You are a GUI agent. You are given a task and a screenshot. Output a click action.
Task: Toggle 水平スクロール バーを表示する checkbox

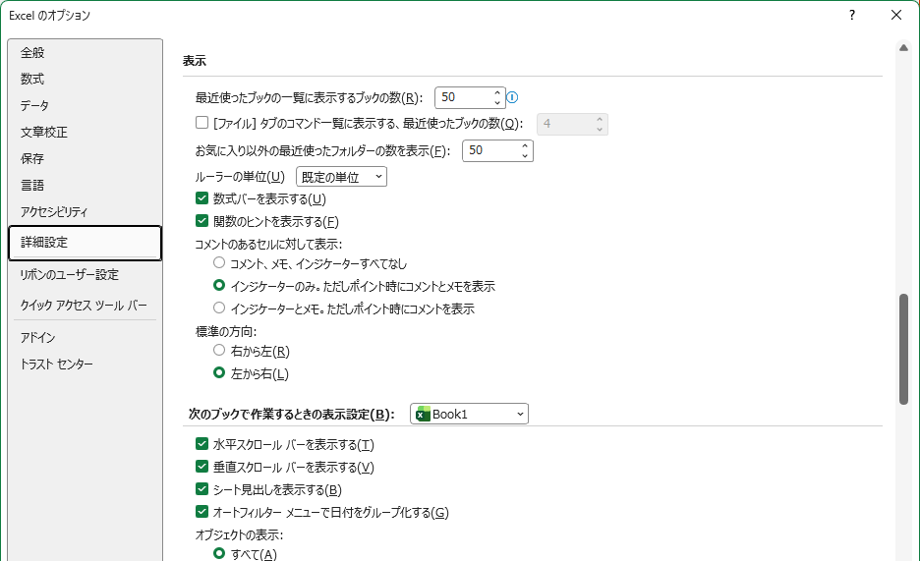pos(201,444)
